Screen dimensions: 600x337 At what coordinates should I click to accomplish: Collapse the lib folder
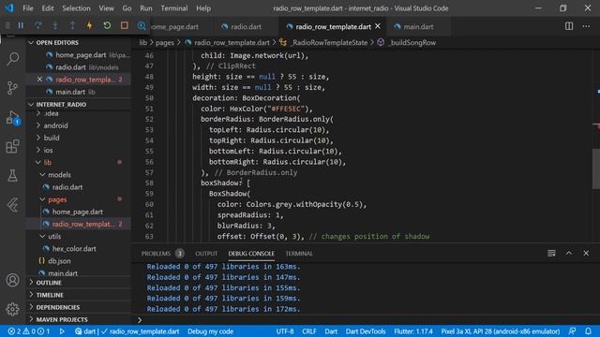(x=48, y=162)
